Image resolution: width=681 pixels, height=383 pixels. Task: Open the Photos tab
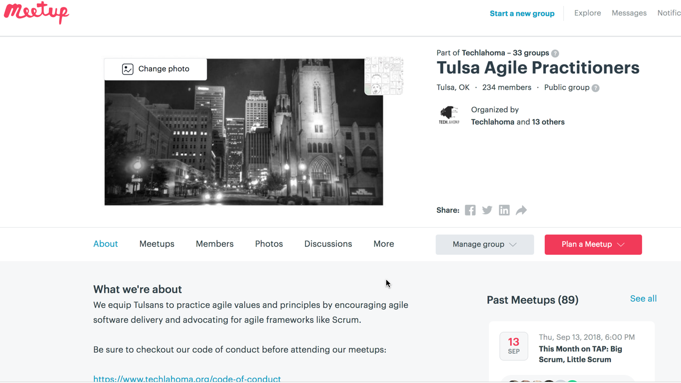coord(269,244)
